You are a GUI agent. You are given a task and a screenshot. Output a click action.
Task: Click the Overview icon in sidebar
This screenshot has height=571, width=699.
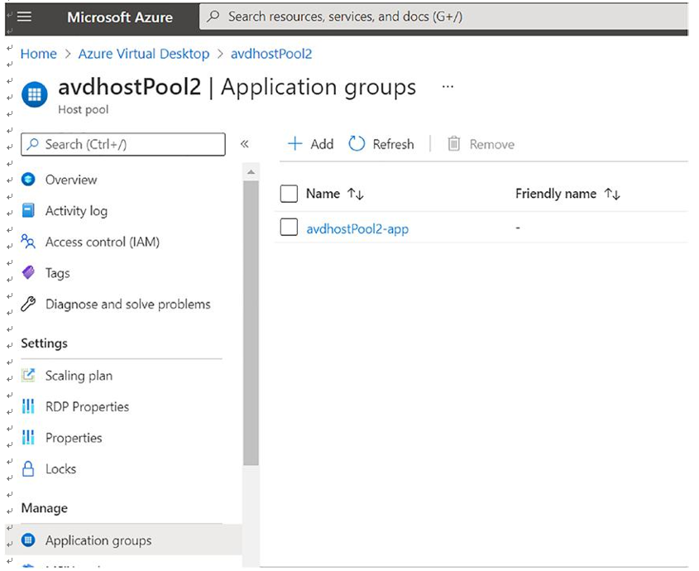point(28,180)
